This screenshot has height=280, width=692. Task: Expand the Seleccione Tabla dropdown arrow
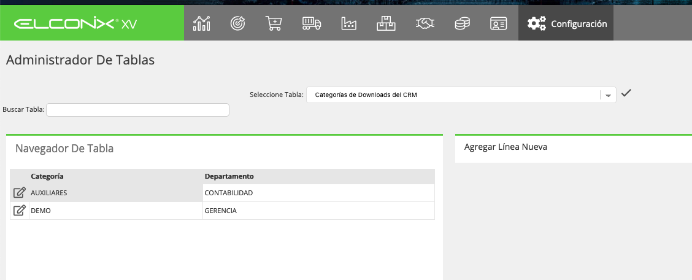pyautogui.click(x=608, y=95)
